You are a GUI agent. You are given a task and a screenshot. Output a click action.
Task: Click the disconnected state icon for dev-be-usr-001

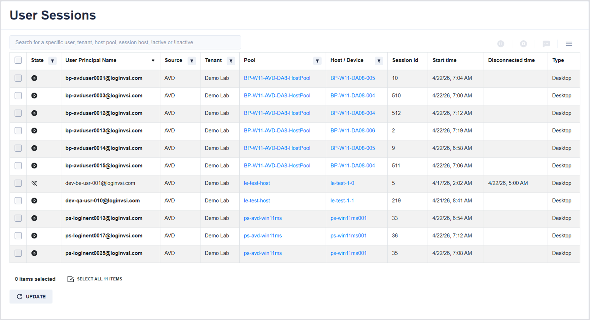34,183
